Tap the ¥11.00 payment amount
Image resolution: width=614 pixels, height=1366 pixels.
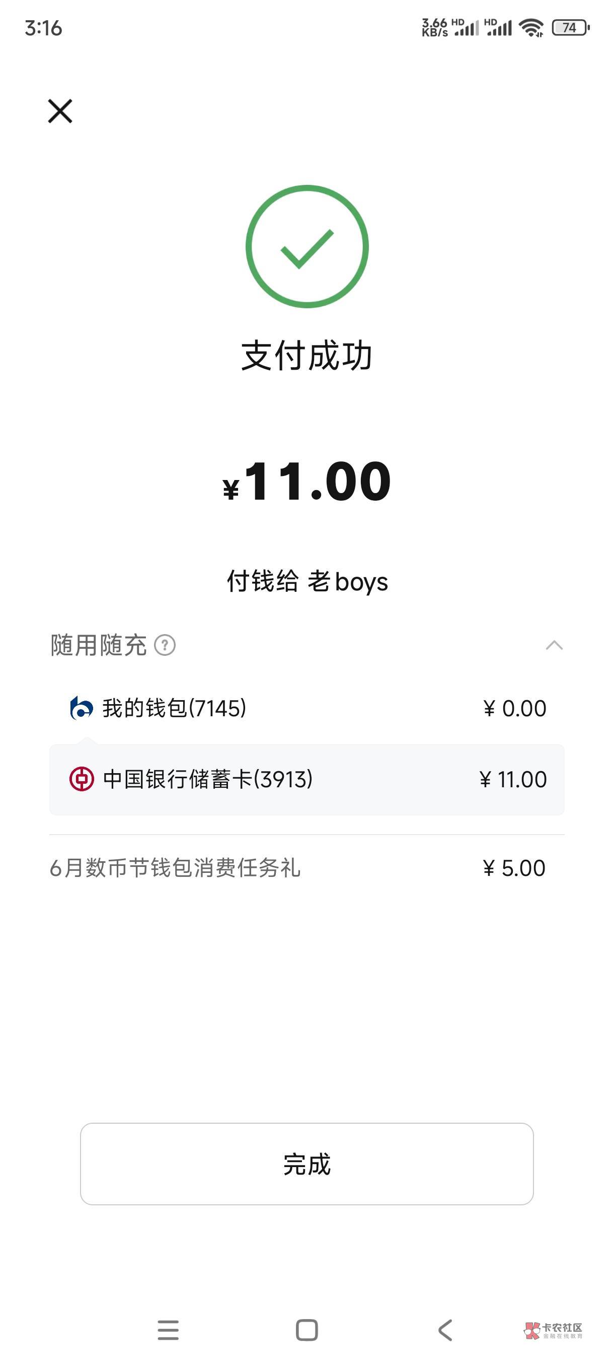308,482
